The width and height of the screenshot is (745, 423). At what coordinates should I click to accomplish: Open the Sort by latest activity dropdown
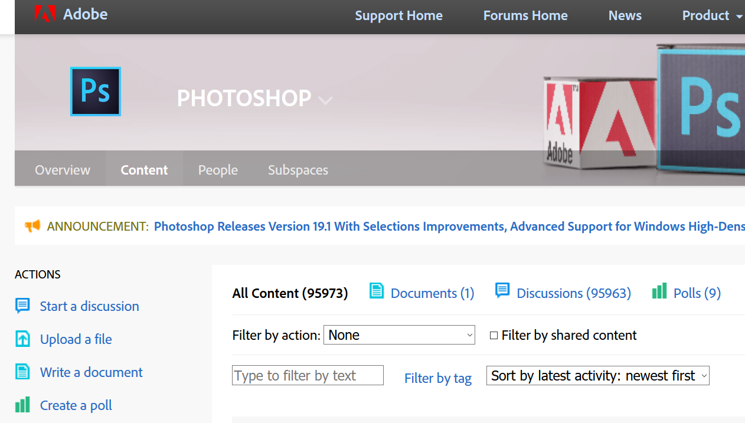click(x=598, y=376)
